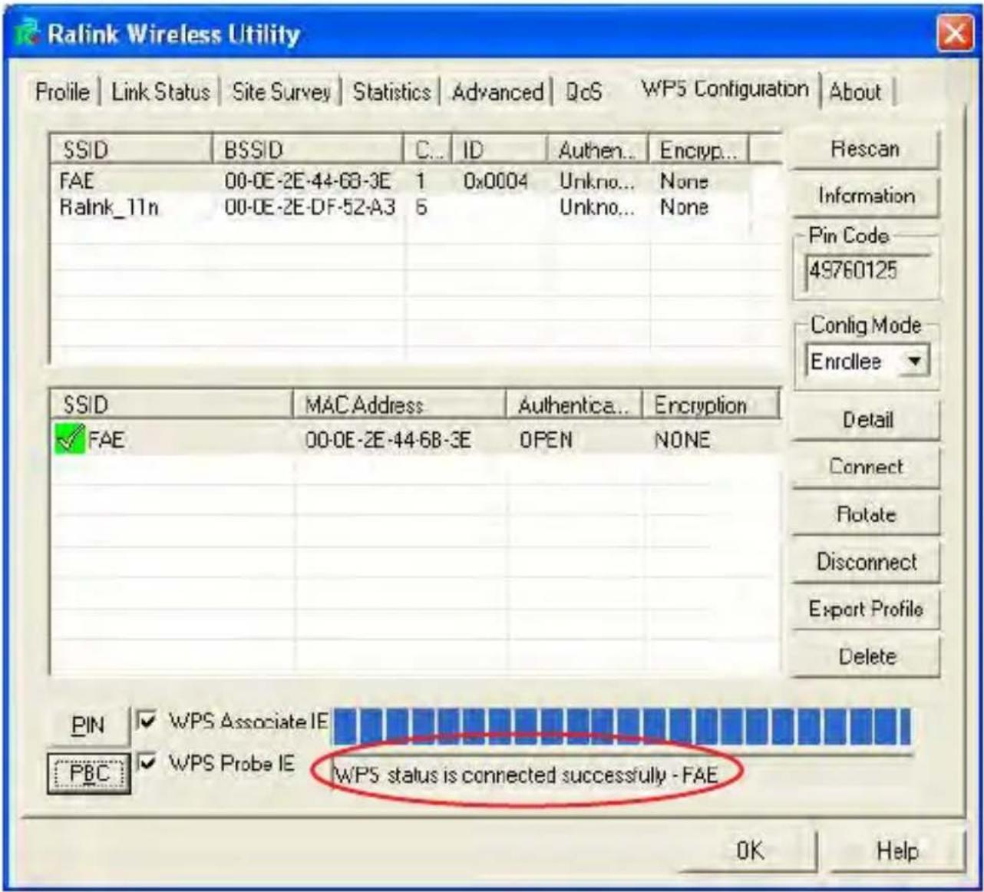Click the Authen.. column header in top list
The image size is (984, 892).
point(597,150)
